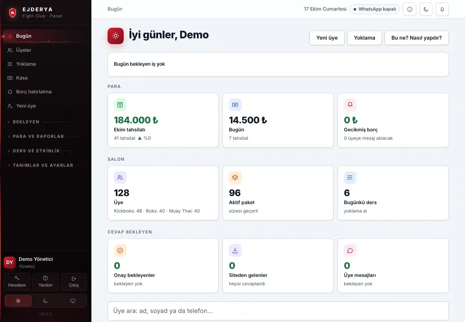Switch to light theme in the sidebar
Viewport: 465px width, 322px height.
(18, 301)
